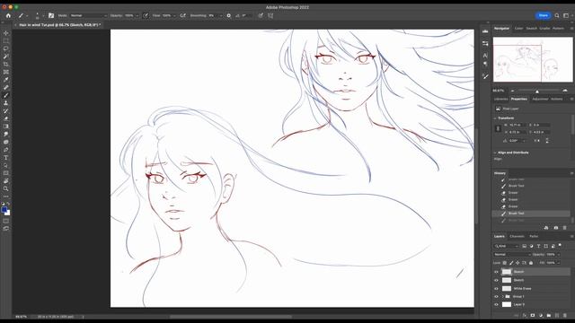
Task: Open the Flow value arrow
Action: click(x=174, y=15)
